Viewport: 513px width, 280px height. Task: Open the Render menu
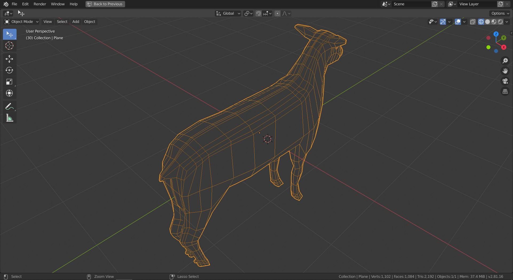(40, 4)
